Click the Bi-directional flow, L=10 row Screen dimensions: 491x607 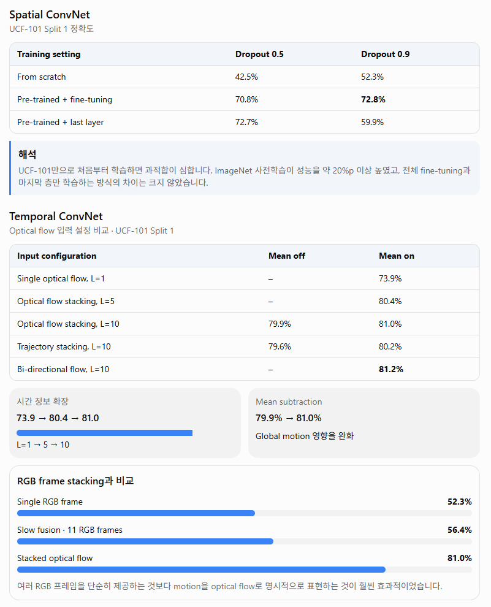(x=245, y=369)
